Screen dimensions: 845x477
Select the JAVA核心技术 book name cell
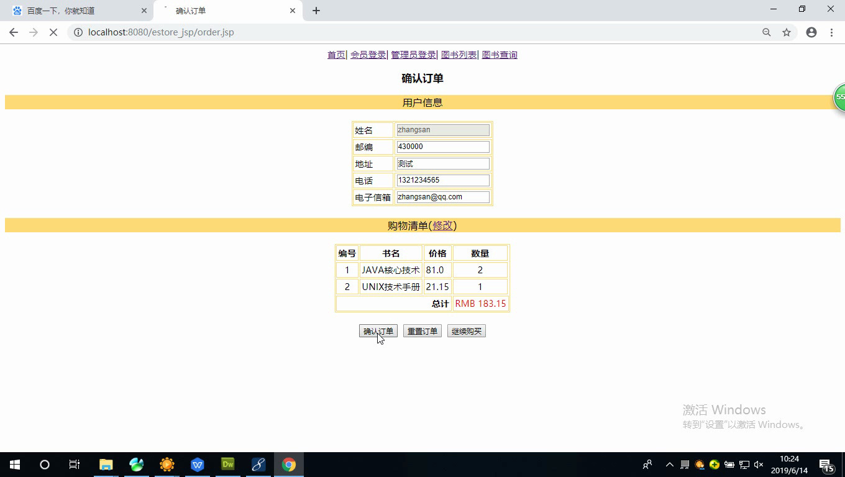391,270
